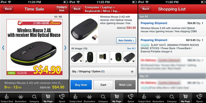Tap the Wireless Mouse S$4.90 sale banner
The image size is (206, 103).
pos(35,47)
